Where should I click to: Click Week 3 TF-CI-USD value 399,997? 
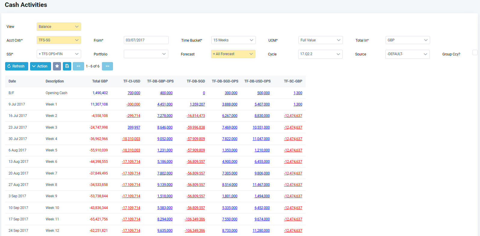click(134, 127)
